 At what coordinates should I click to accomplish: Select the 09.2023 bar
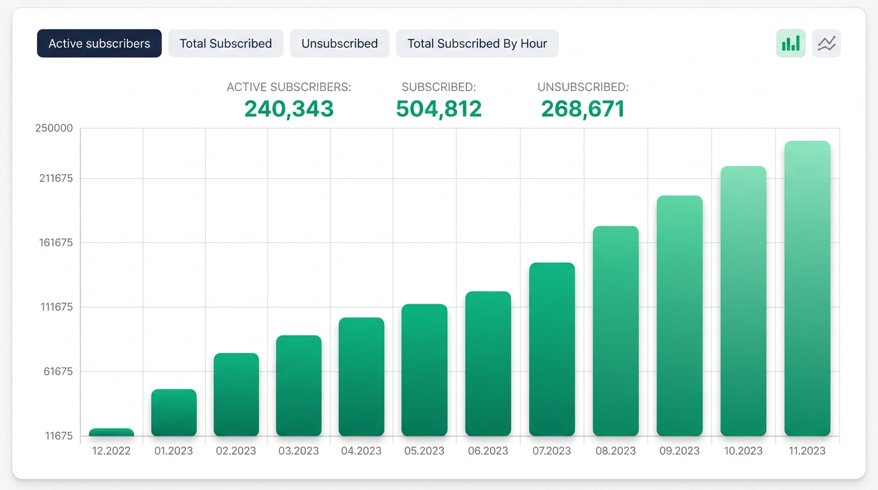[680, 316]
